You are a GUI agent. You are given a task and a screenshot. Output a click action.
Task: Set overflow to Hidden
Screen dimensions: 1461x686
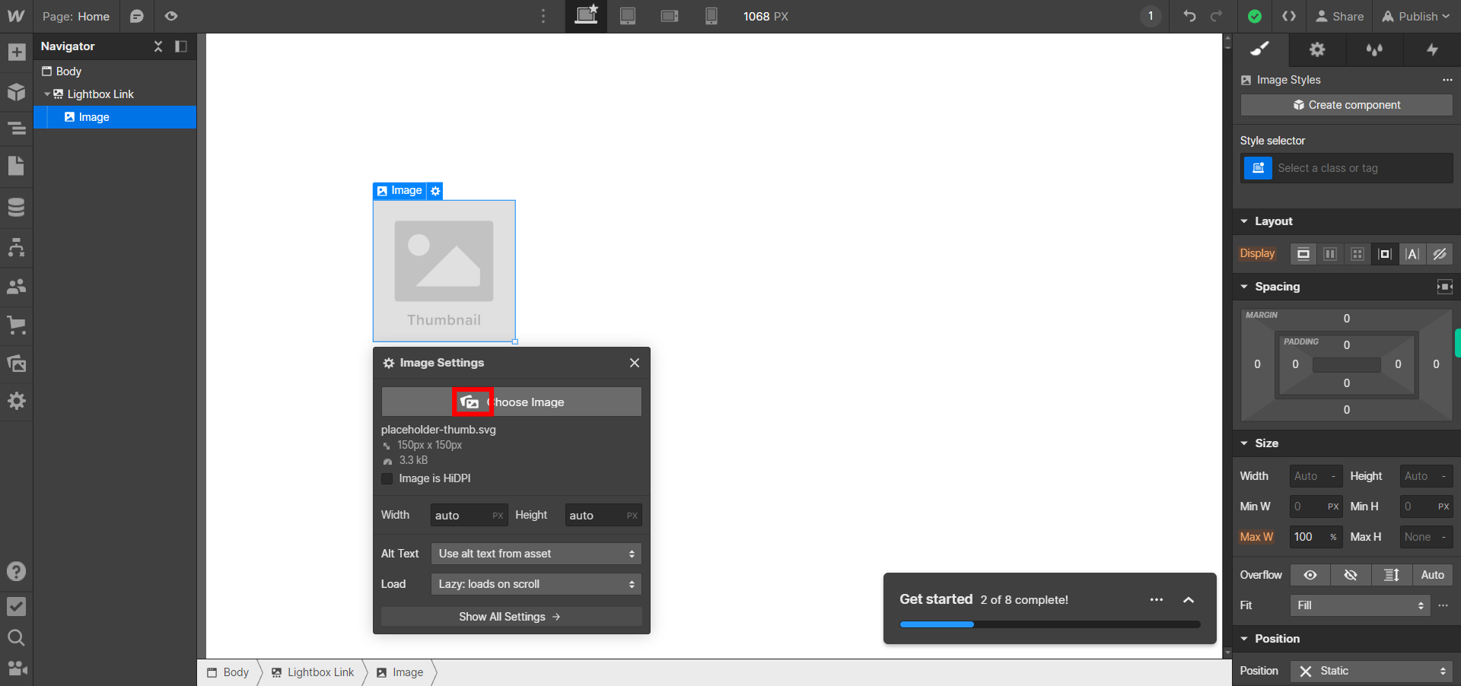coord(1351,575)
